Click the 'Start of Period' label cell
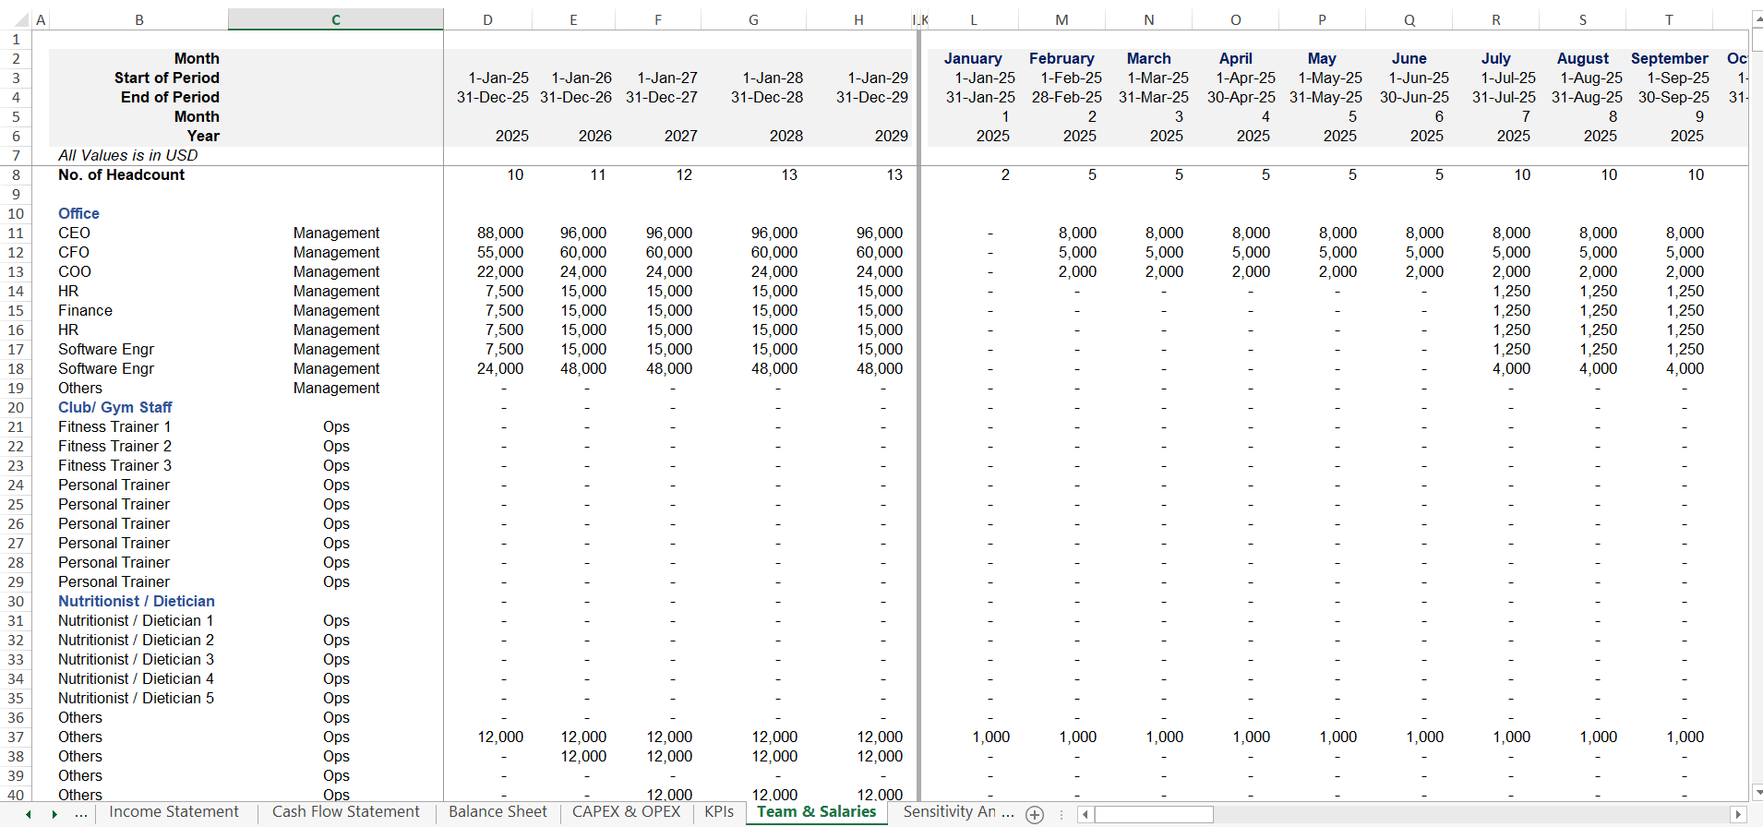Viewport: 1763px width, 827px height. (166, 78)
